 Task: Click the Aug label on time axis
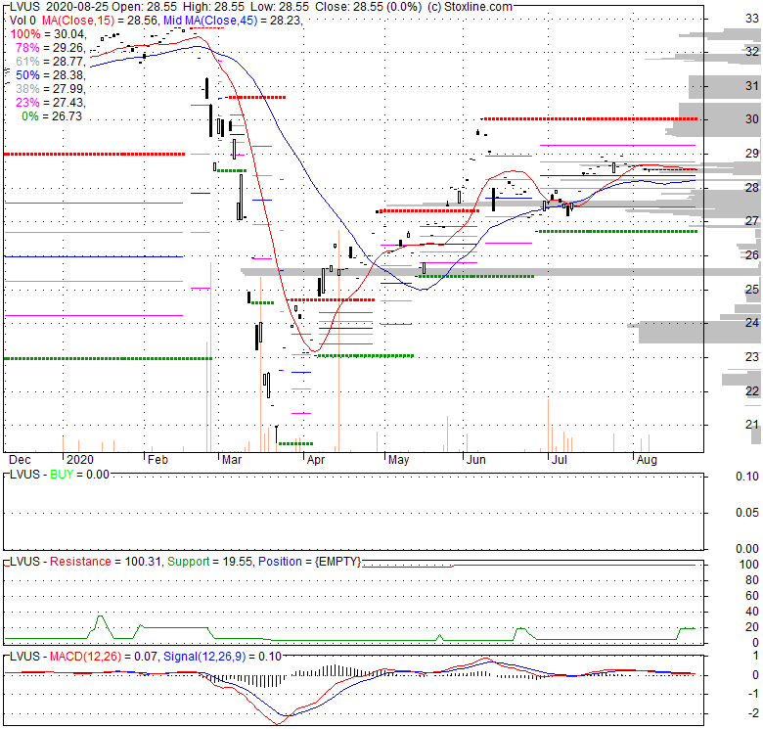[x=647, y=460]
